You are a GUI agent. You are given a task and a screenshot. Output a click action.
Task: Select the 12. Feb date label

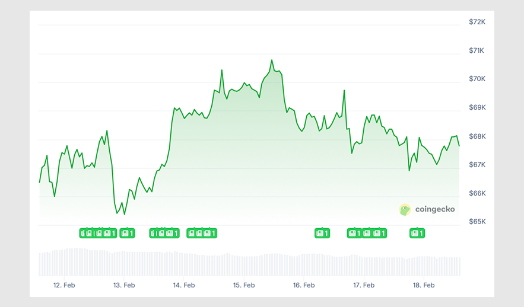click(64, 285)
